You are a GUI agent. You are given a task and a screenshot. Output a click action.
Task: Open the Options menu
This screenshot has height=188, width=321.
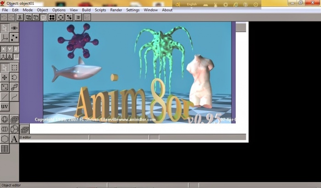(59, 10)
